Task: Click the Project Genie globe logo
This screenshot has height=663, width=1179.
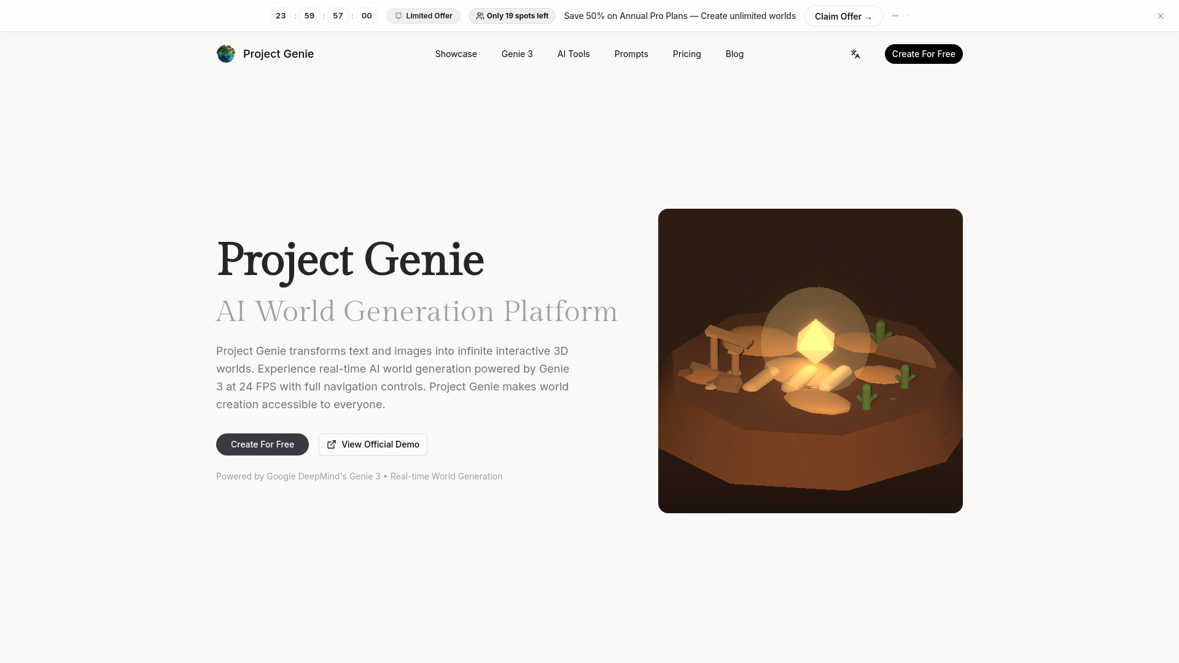Action: coord(225,54)
